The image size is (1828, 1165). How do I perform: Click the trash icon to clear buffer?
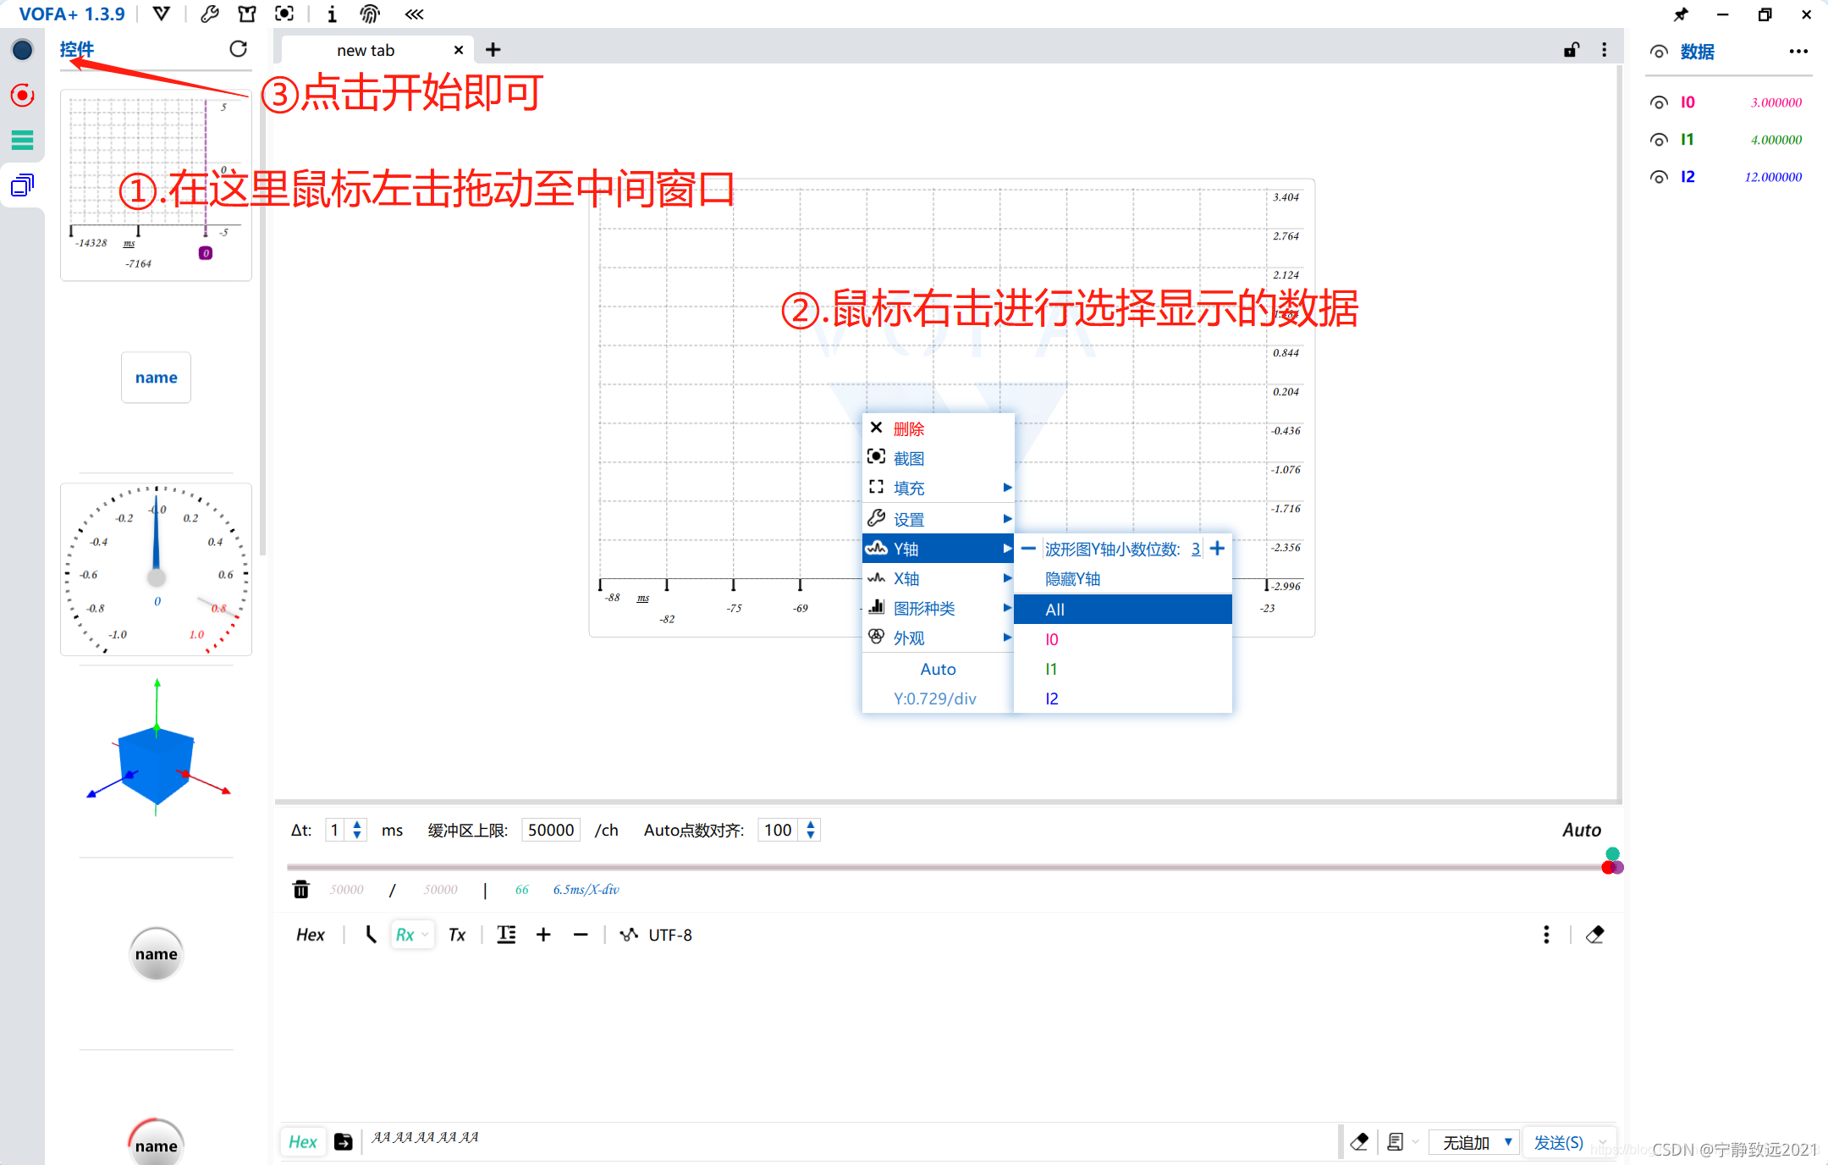coord(300,889)
